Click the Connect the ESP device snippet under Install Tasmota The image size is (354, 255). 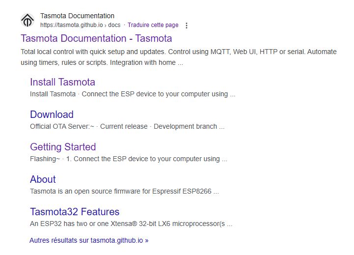pyautogui.click(x=159, y=94)
